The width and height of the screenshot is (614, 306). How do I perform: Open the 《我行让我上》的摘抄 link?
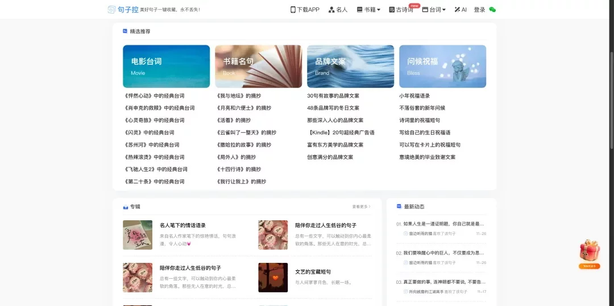241,182
